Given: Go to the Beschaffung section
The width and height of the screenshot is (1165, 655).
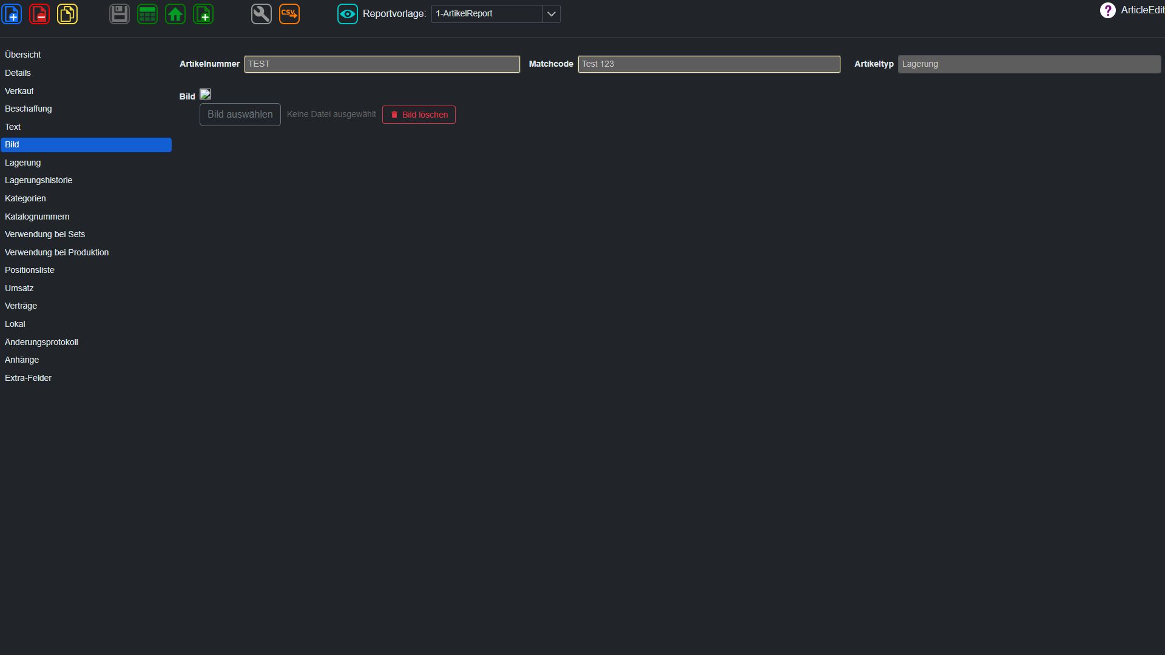Looking at the screenshot, I should [x=86, y=109].
